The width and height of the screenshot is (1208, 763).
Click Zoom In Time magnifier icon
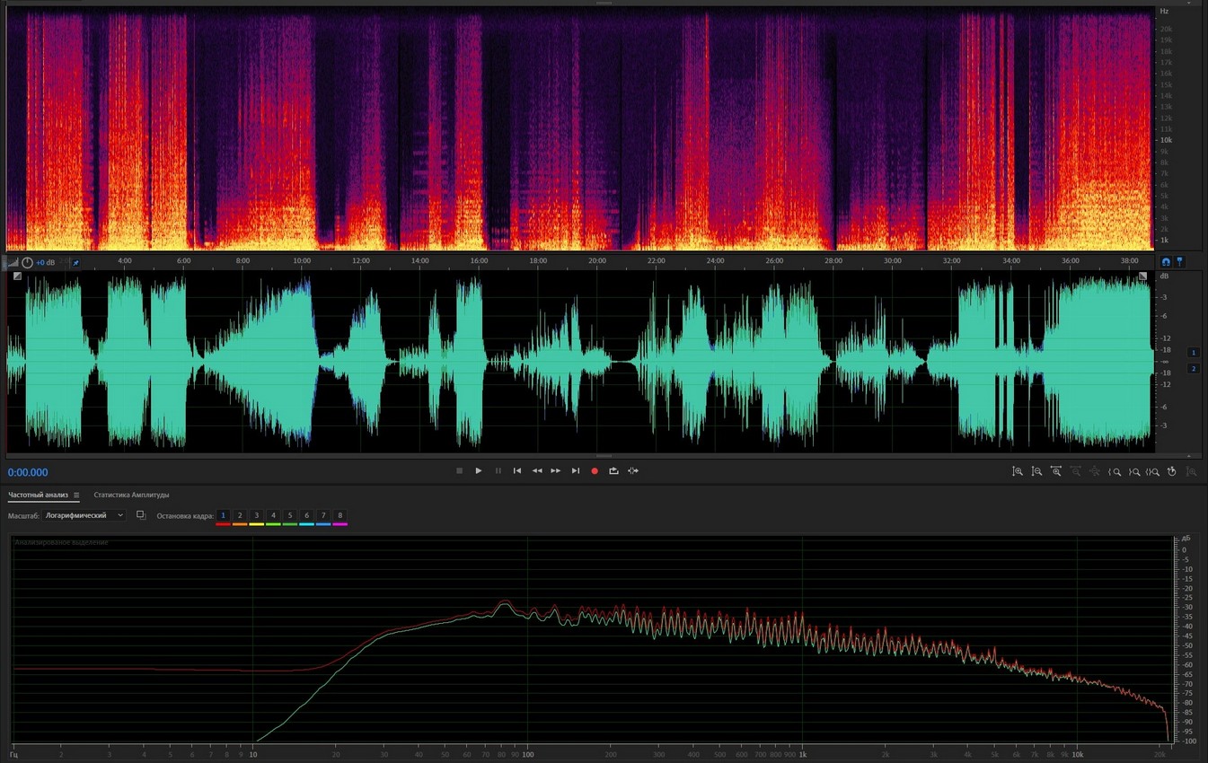(x=1056, y=471)
